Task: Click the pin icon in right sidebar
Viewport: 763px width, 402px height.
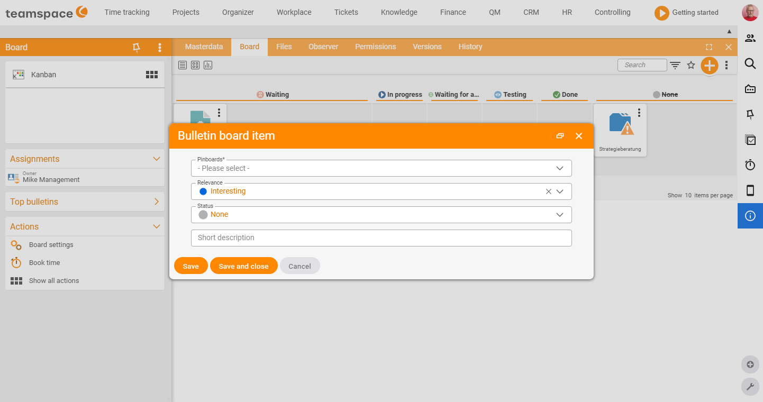Action: [750, 114]
